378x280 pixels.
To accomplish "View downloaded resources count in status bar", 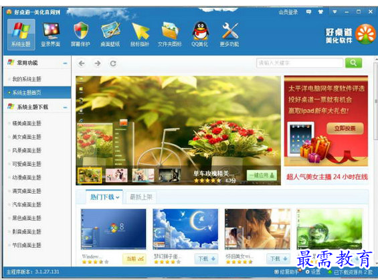I will (x=351, y=272).
